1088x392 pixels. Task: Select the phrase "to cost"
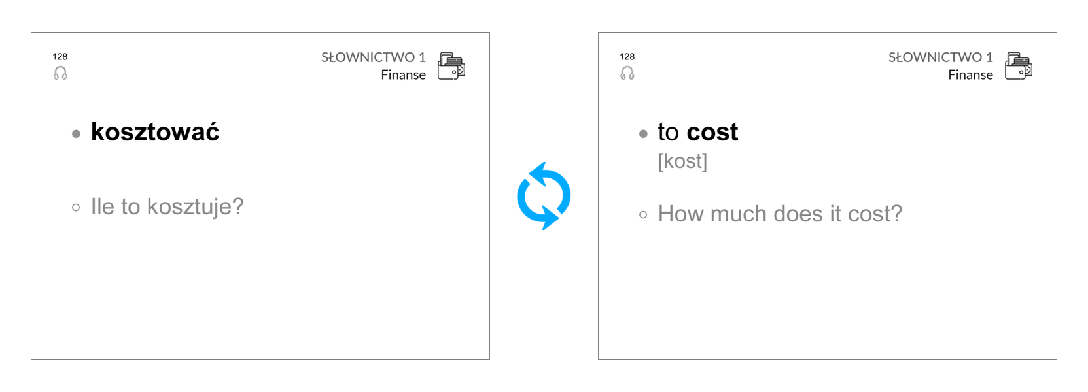698,132
